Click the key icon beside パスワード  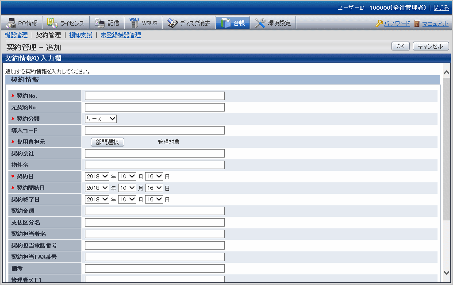pyautogui.click(x=379, y=23)
